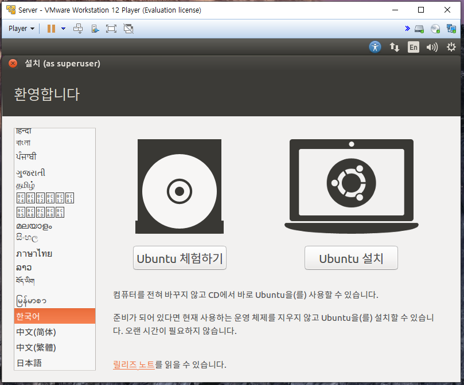The height and width of the screenshot is (385, 464).
Task: Click the Ubuntu laptop image
Action: pos(352,187)
